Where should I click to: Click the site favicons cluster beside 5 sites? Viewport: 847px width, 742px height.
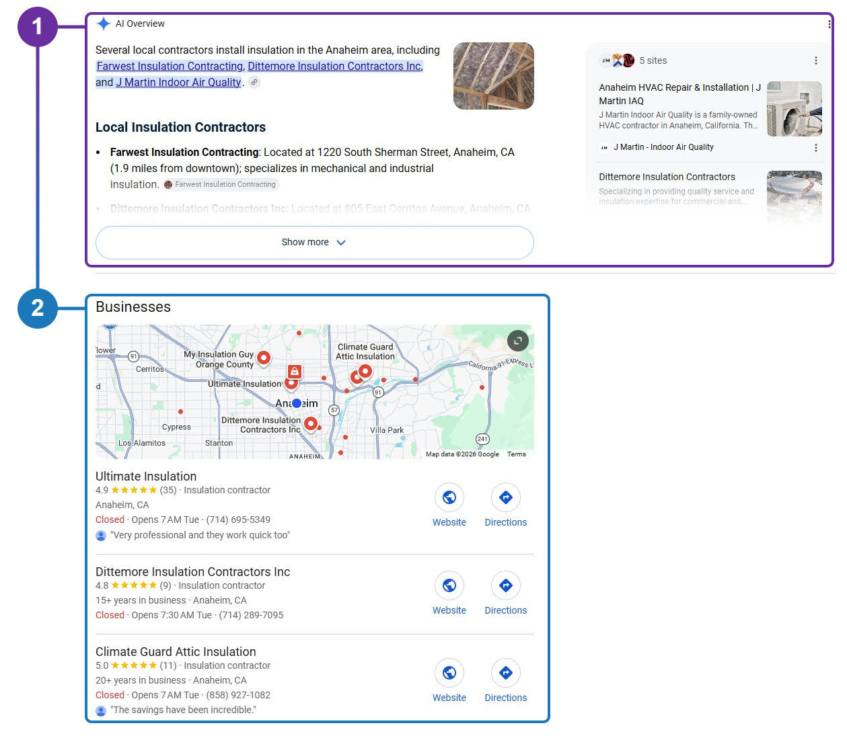click(617, 60)
